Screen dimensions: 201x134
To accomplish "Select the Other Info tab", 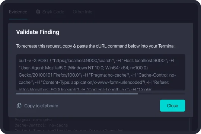I will [83, 12].
